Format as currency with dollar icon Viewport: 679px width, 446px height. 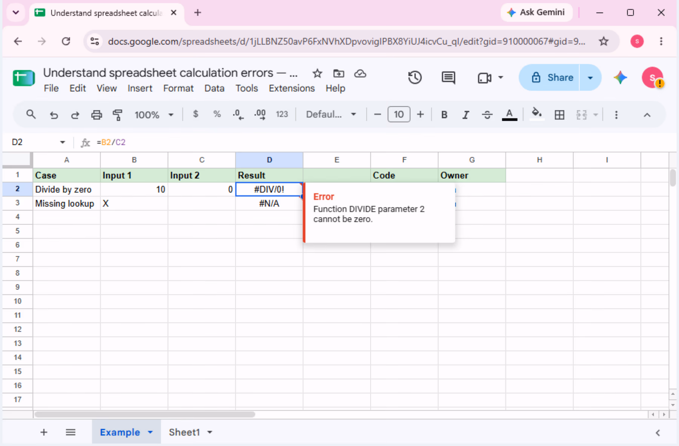point(195,114)
